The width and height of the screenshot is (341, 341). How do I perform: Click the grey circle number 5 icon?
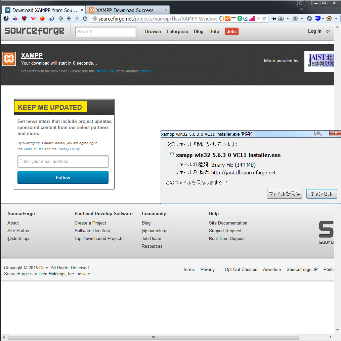tap(295, 19)
